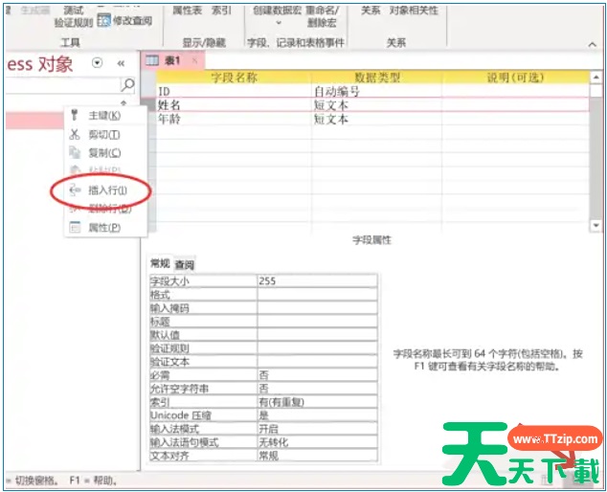Click the field grid scrollbar down arrow

pyautogui.click(x=596, y=225)
